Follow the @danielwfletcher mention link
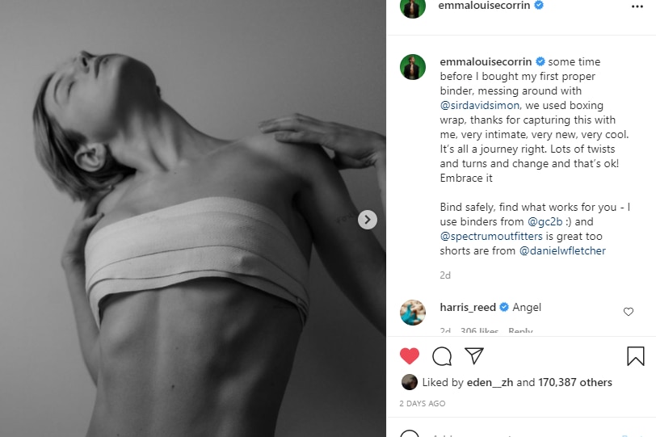 point(562,251)
